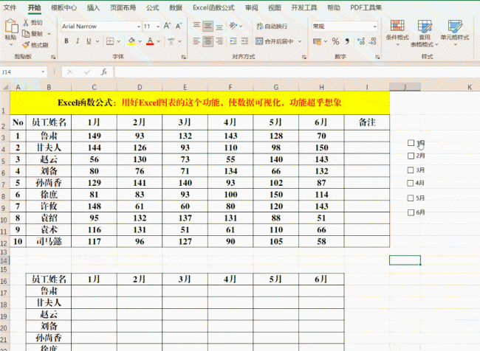Click Merge & Center (合并后居中) button
This screenshot has height=351, width=480.
(x=275, y=41)
